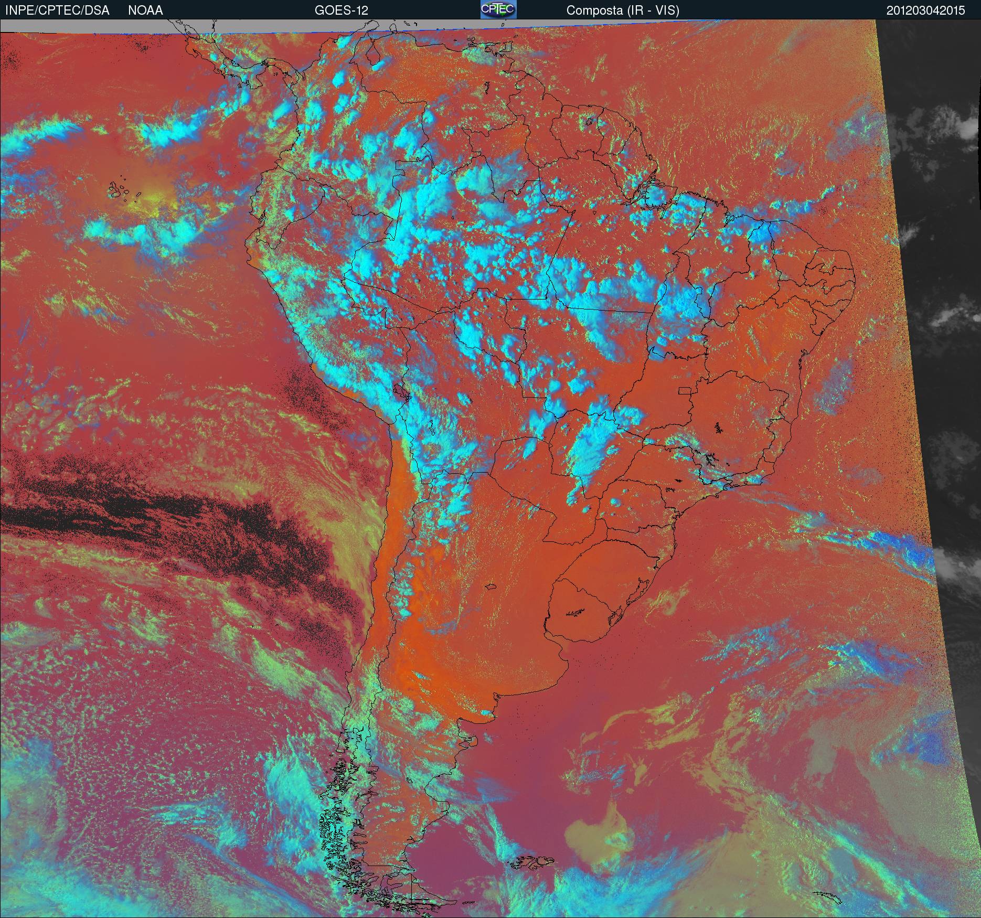Click the GOES-12 satellite label

click(x=342, y=10)
